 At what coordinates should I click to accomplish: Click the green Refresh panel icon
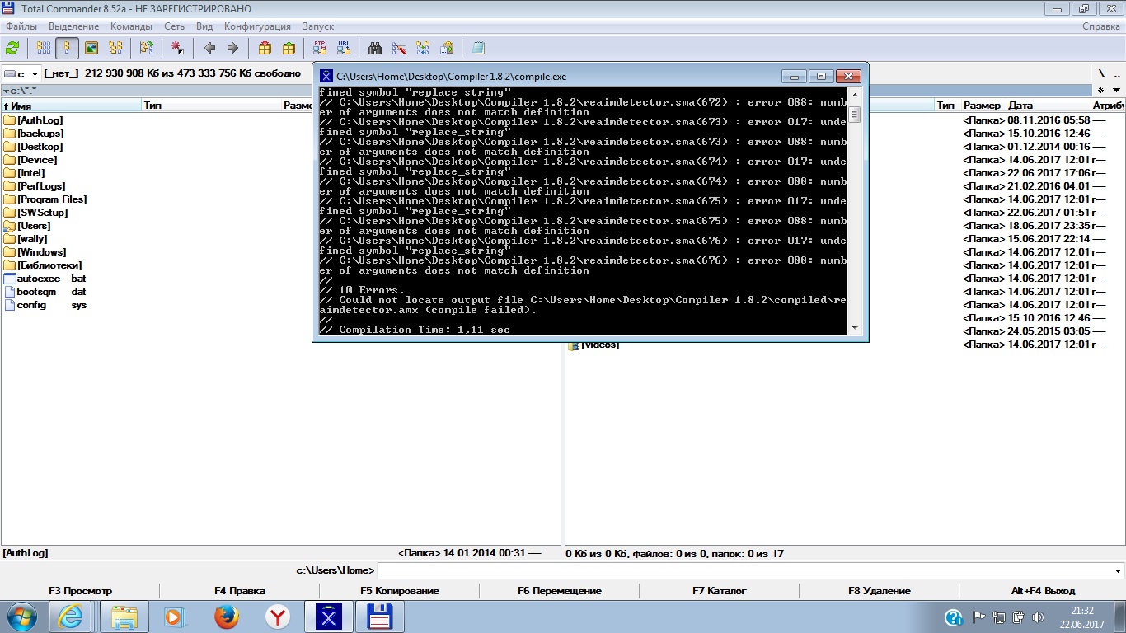(x=12, y=48)
